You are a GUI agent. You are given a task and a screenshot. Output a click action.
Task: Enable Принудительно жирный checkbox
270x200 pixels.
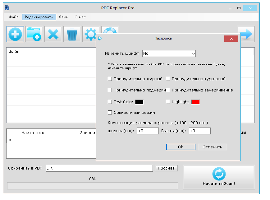point(110,79)
